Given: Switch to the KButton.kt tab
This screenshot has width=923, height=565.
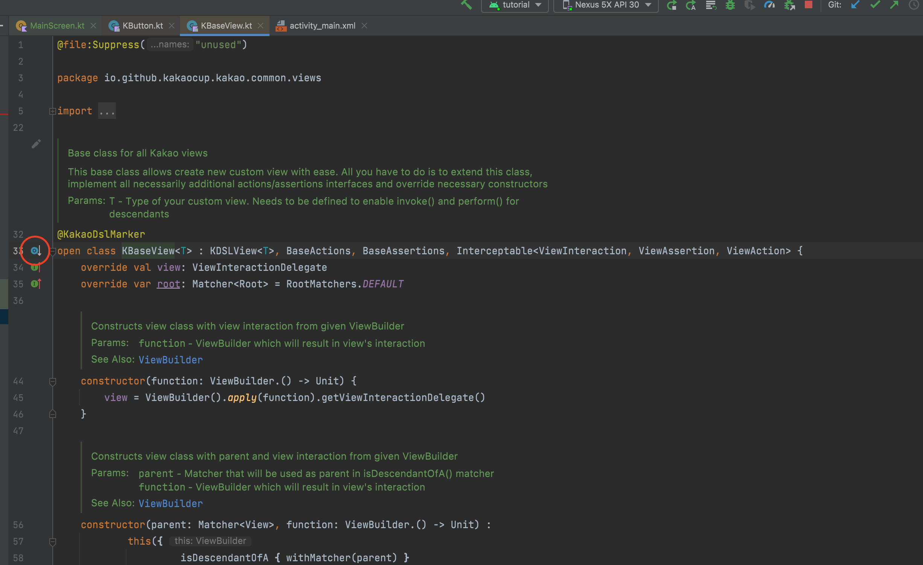Looking at the screenshot, I should 142,26.
